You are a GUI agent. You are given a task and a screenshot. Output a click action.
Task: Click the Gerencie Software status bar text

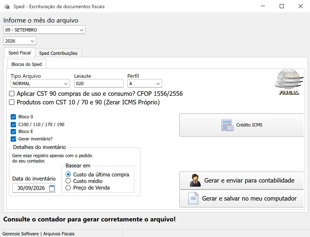point(38,234)
